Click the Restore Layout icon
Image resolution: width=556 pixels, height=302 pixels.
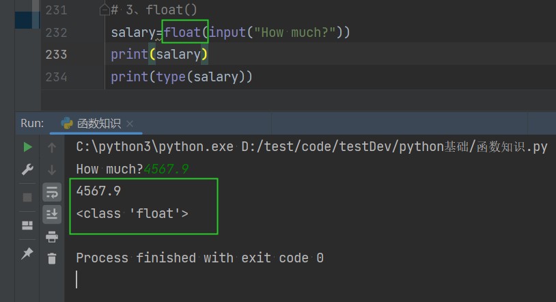pyautogui.click(x=27, y=225)
